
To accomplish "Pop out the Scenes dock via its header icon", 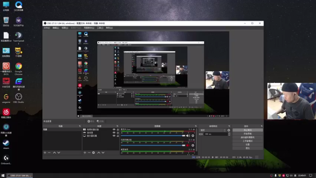I will [x=80, y=126].
